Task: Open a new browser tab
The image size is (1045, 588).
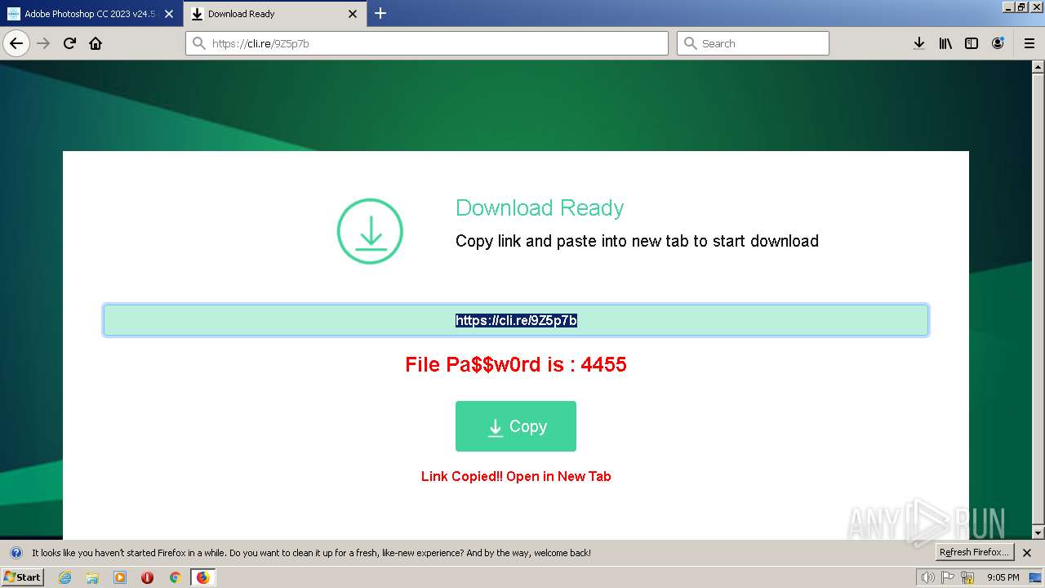Action: (380, 13)
